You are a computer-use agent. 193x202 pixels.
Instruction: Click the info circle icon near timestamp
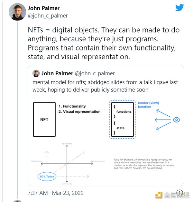[179, 193]
